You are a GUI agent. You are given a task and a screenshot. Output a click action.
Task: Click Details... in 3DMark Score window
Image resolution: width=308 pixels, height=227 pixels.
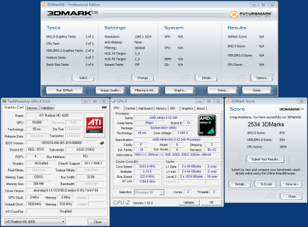click(x=241, y=184)
